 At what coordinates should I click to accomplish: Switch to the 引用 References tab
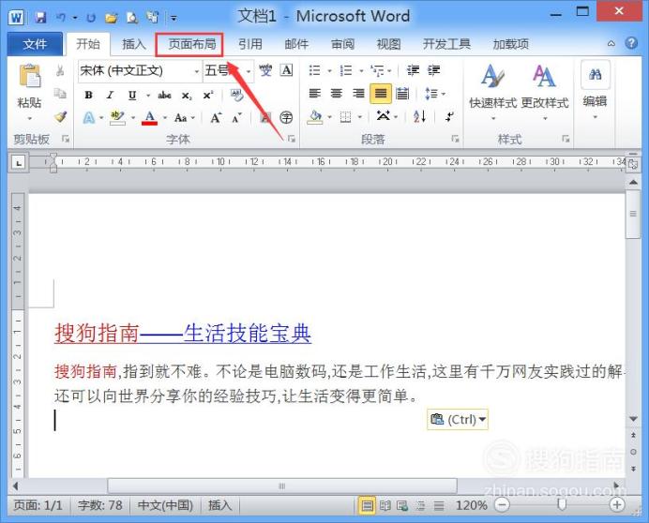click(250, 44)
